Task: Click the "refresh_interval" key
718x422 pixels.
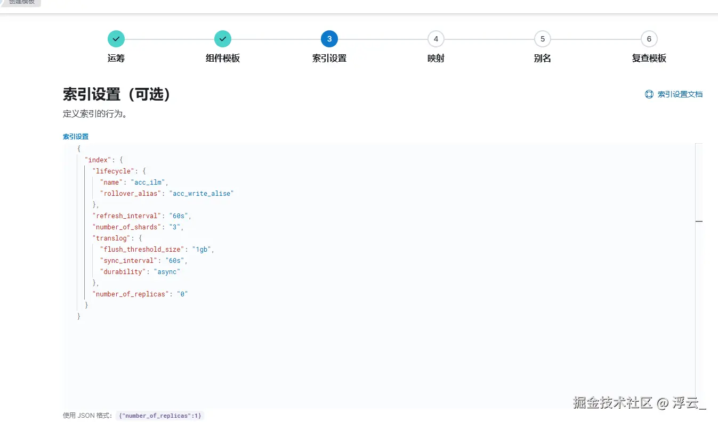Action: (x=126, y=216)
